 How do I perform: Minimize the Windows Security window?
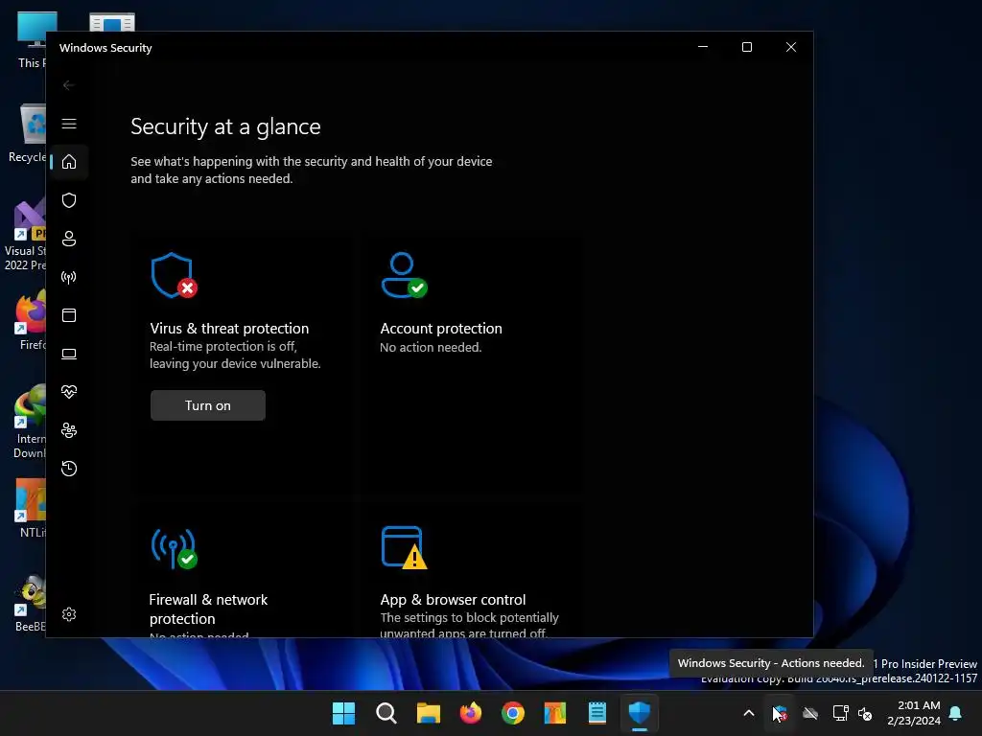pos(703,48)
